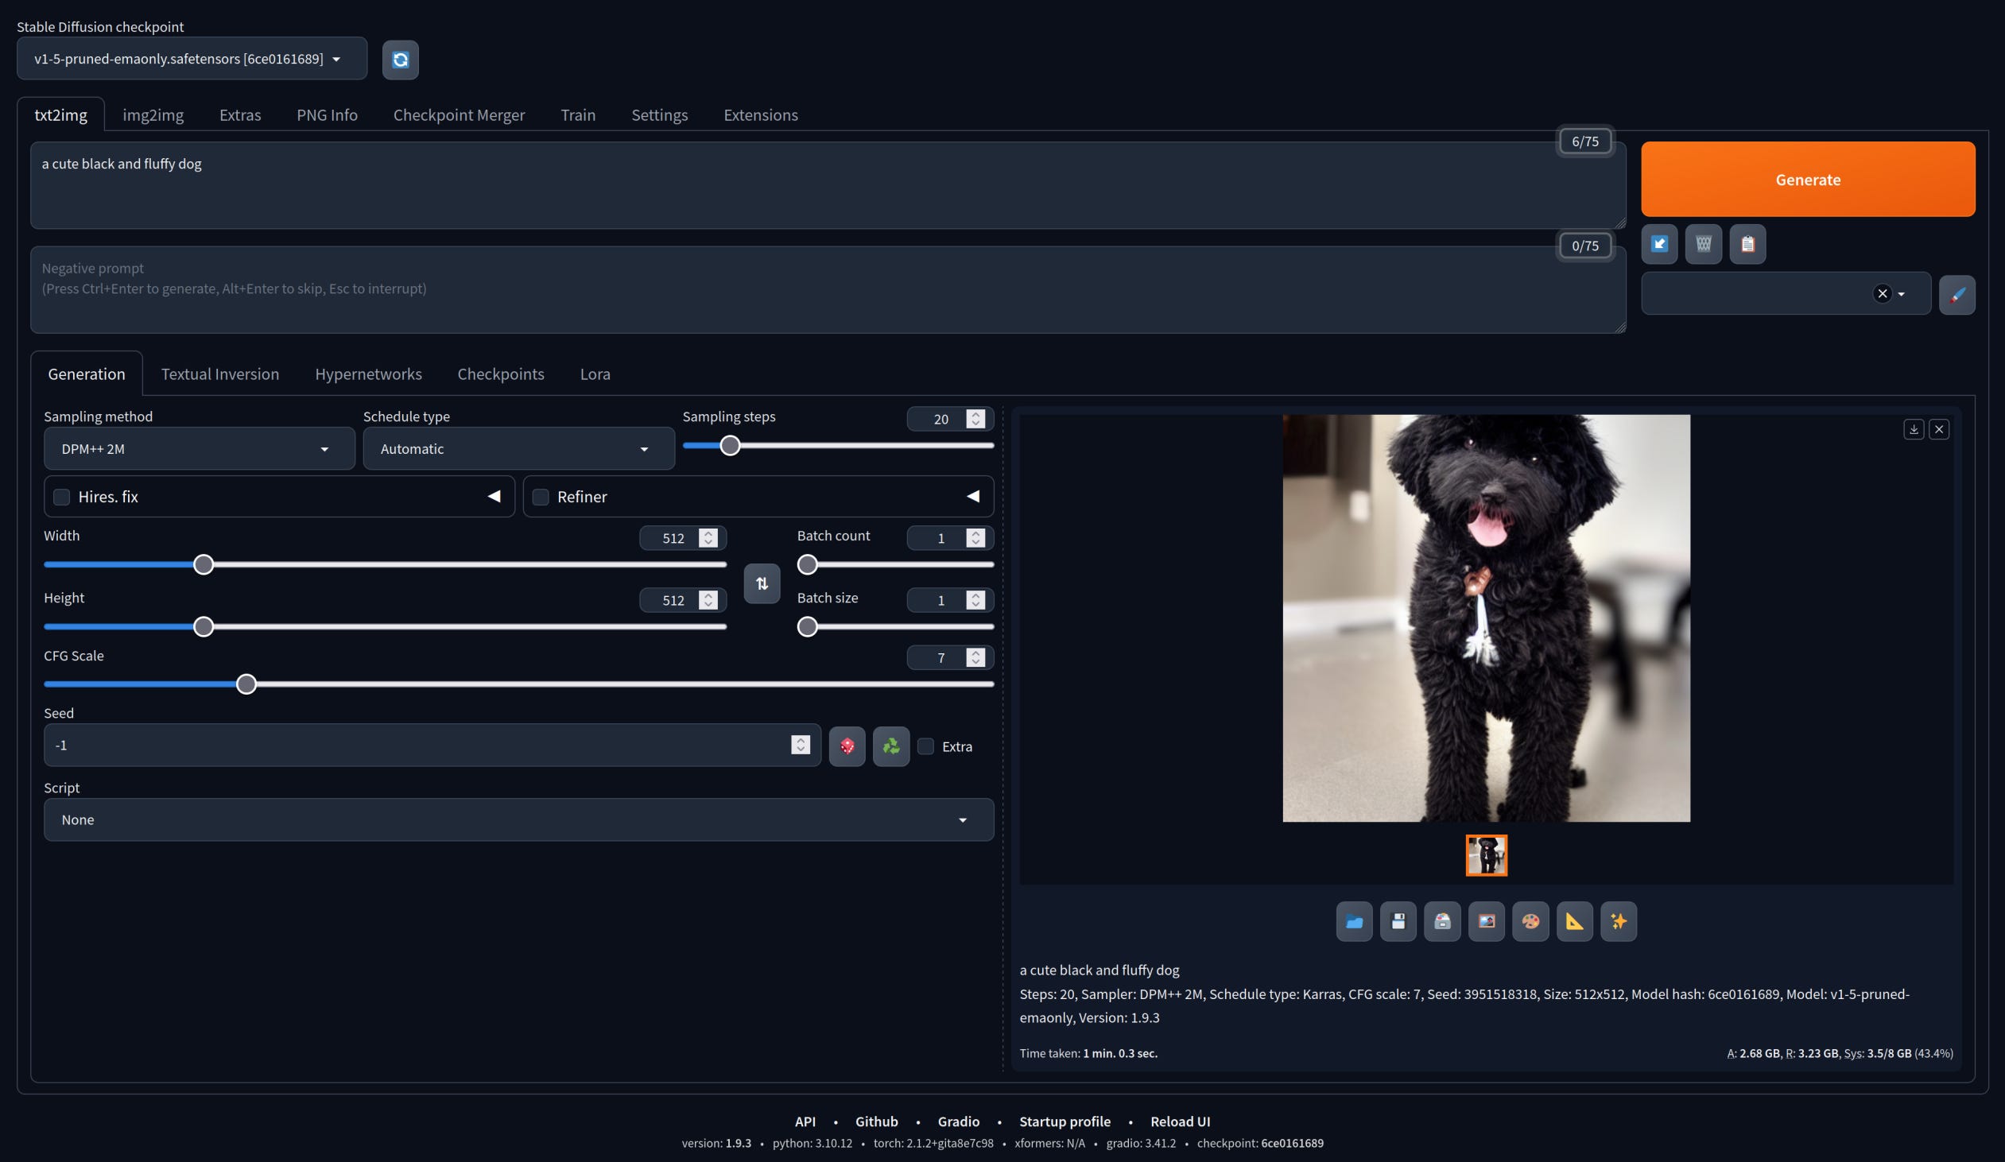
Task: Click the paintbrush edit styles icon
Action: pyautogui.click(x=1957, y=294)
